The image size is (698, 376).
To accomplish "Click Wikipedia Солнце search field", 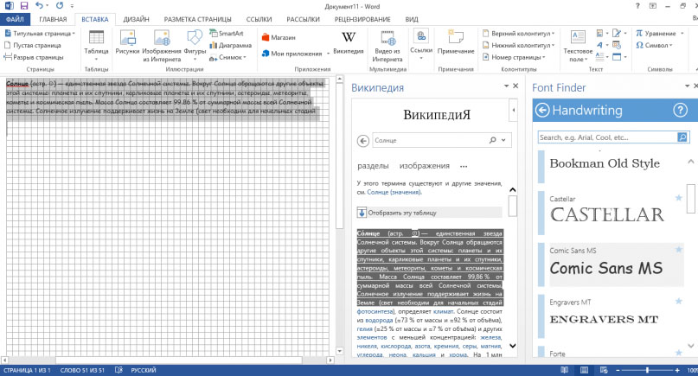I will 430,140.
